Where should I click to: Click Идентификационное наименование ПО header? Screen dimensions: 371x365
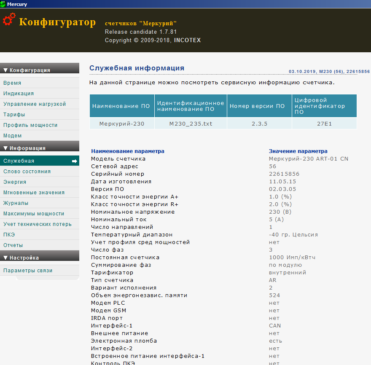click(191, 106)
